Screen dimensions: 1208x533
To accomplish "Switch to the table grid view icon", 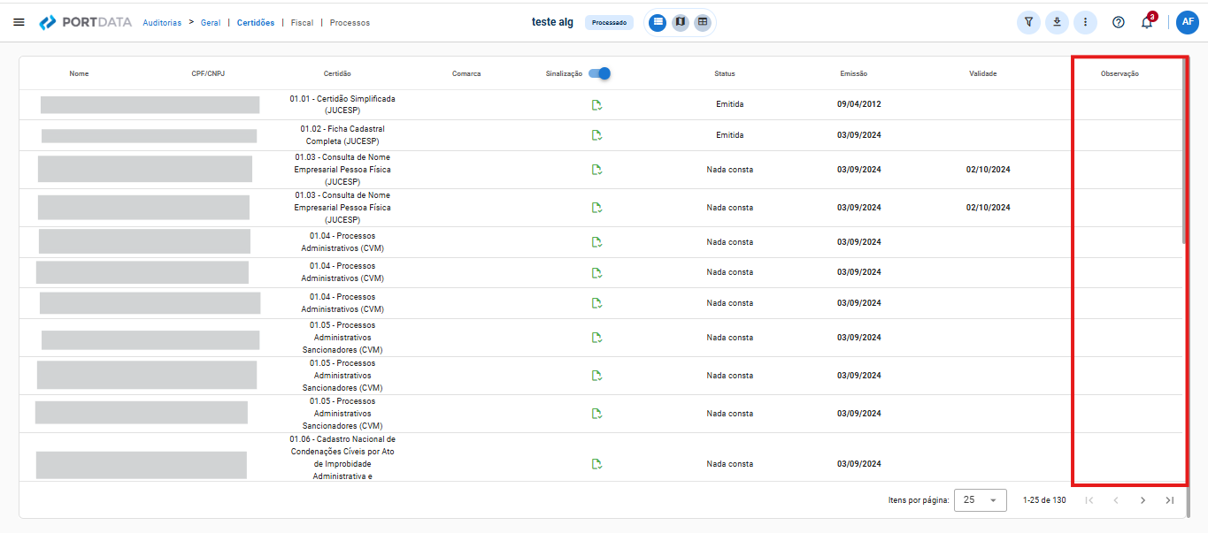I will (702, 22).
